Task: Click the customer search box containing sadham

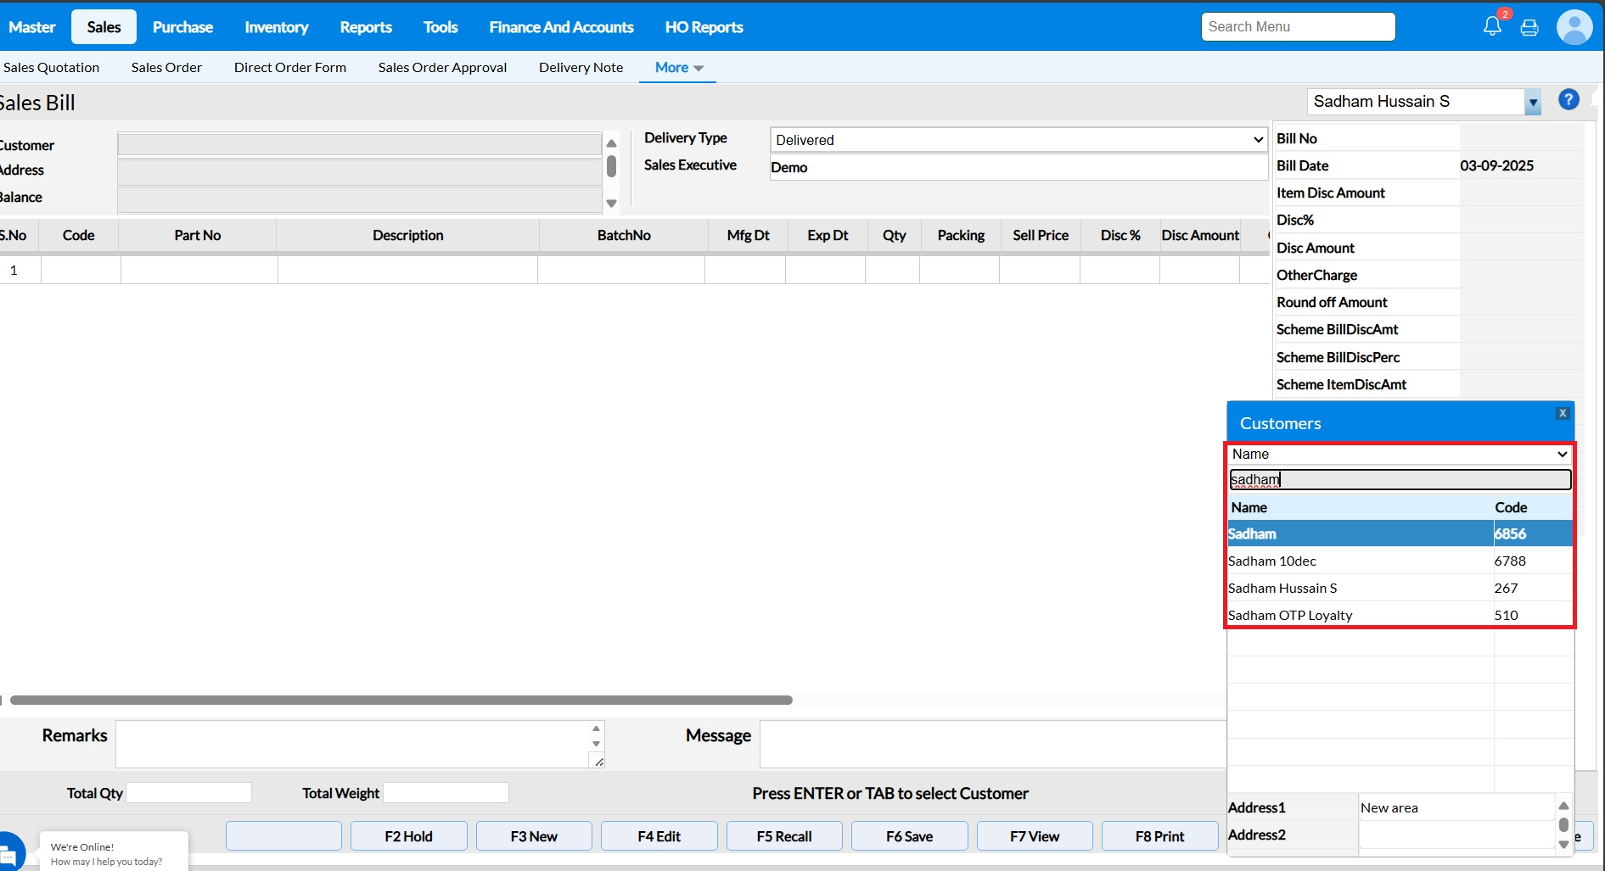Action: pyautogui.click(x=1400, y=480)
